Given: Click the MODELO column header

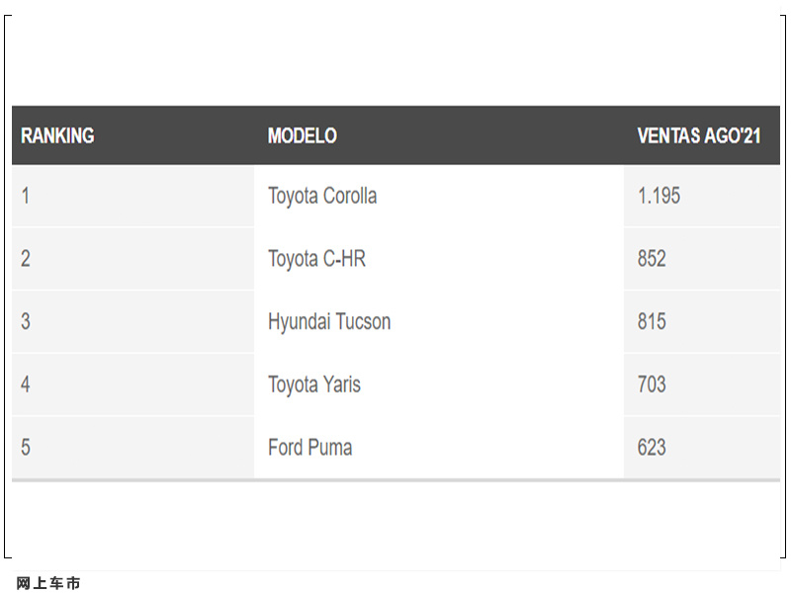Looking at the screenshot, I should 303,135.
